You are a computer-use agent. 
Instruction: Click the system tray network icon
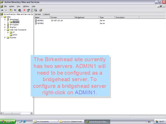click(x=157, y=122)
